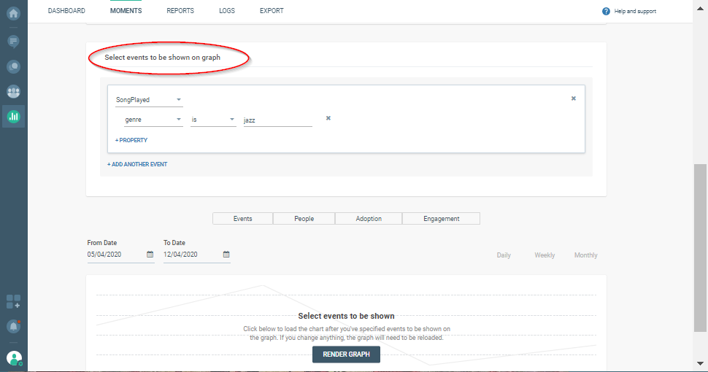Viewport: 708px width, 372px height.
Task: Click the RENDER GRAPH button
Action: coord(346,354)
